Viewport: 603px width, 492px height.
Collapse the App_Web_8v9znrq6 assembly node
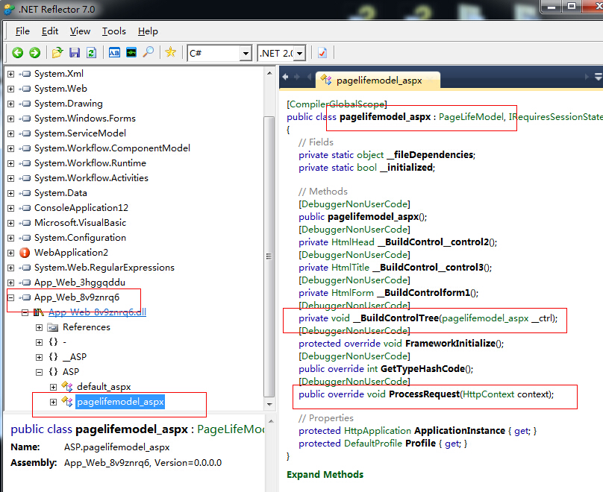[x=10, y=297]
